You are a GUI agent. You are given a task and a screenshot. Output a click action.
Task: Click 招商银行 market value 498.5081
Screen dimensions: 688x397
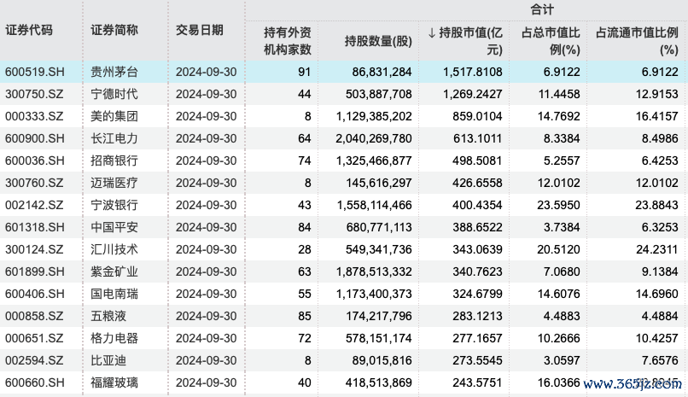[x=477, y=161]
